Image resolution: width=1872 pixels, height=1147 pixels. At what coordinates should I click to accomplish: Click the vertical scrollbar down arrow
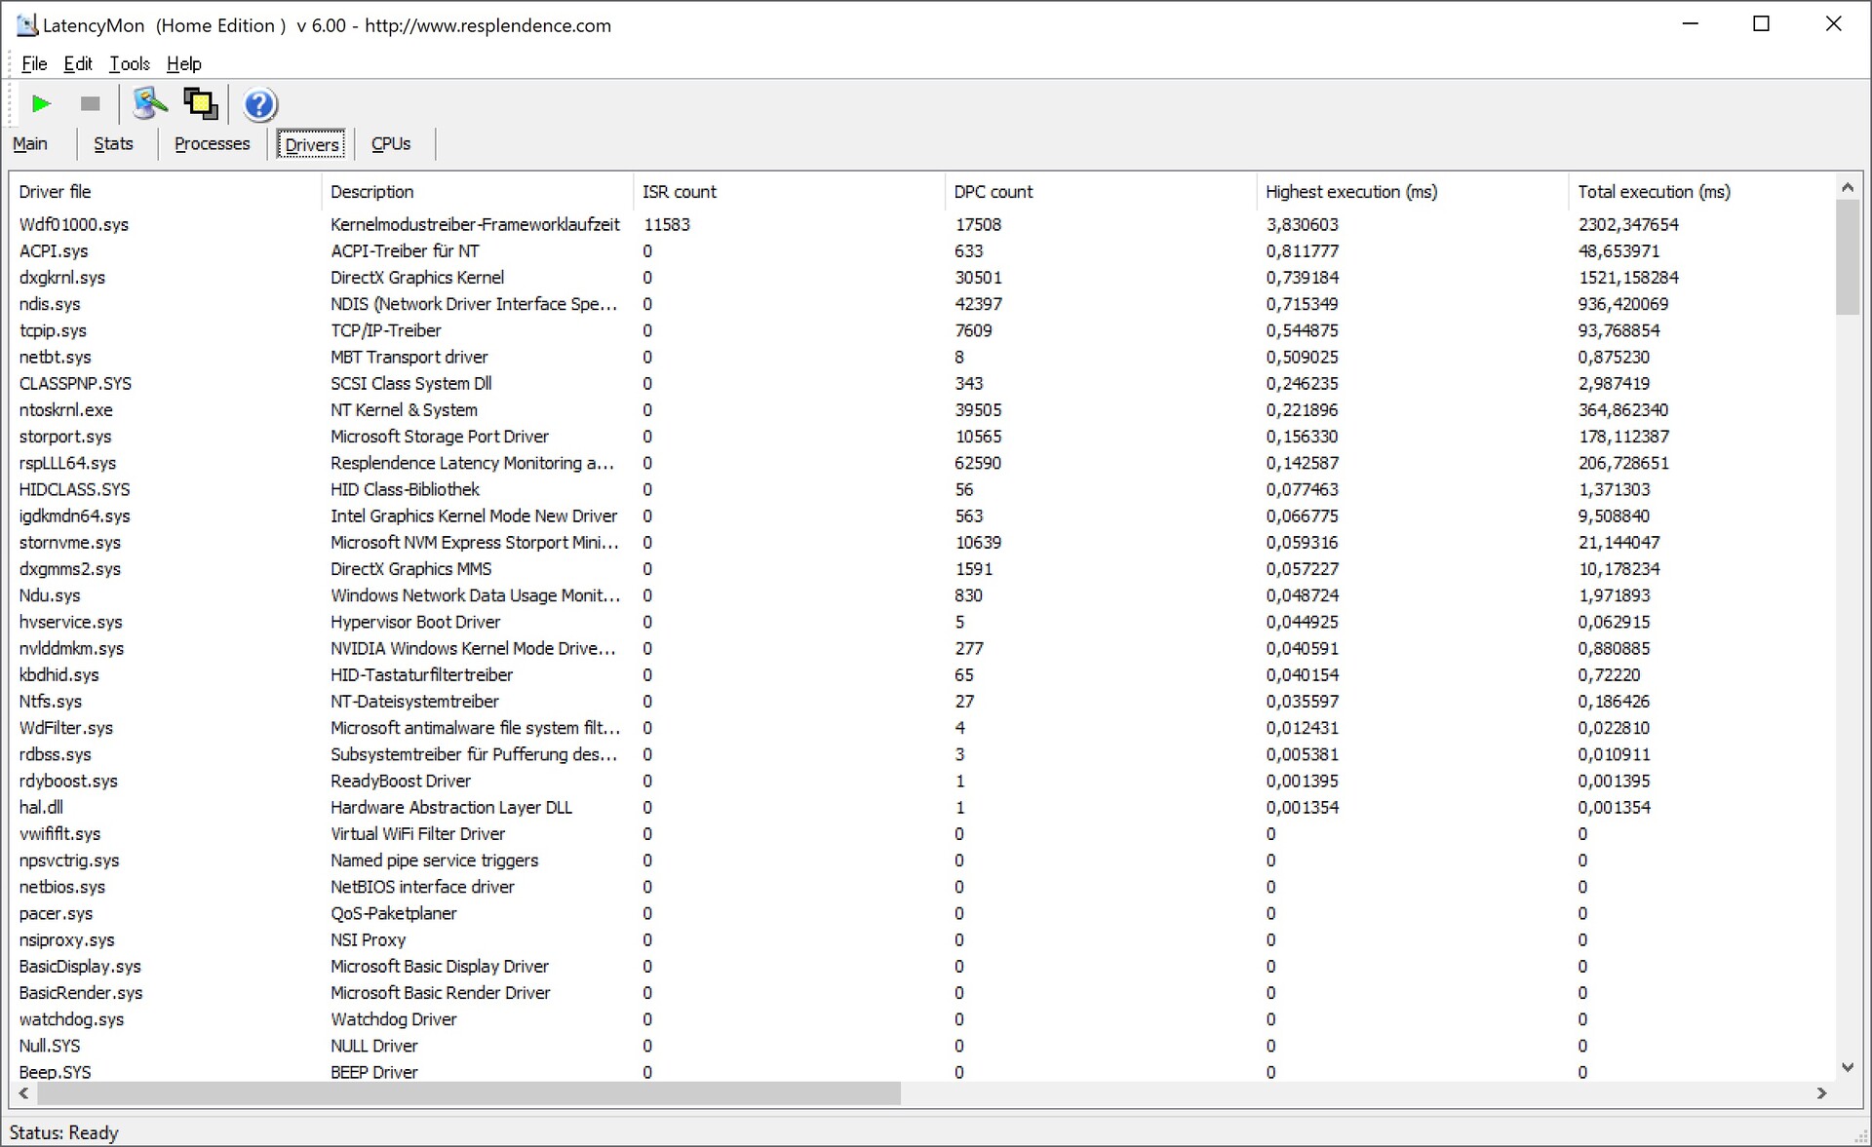coord(1847,1067)
